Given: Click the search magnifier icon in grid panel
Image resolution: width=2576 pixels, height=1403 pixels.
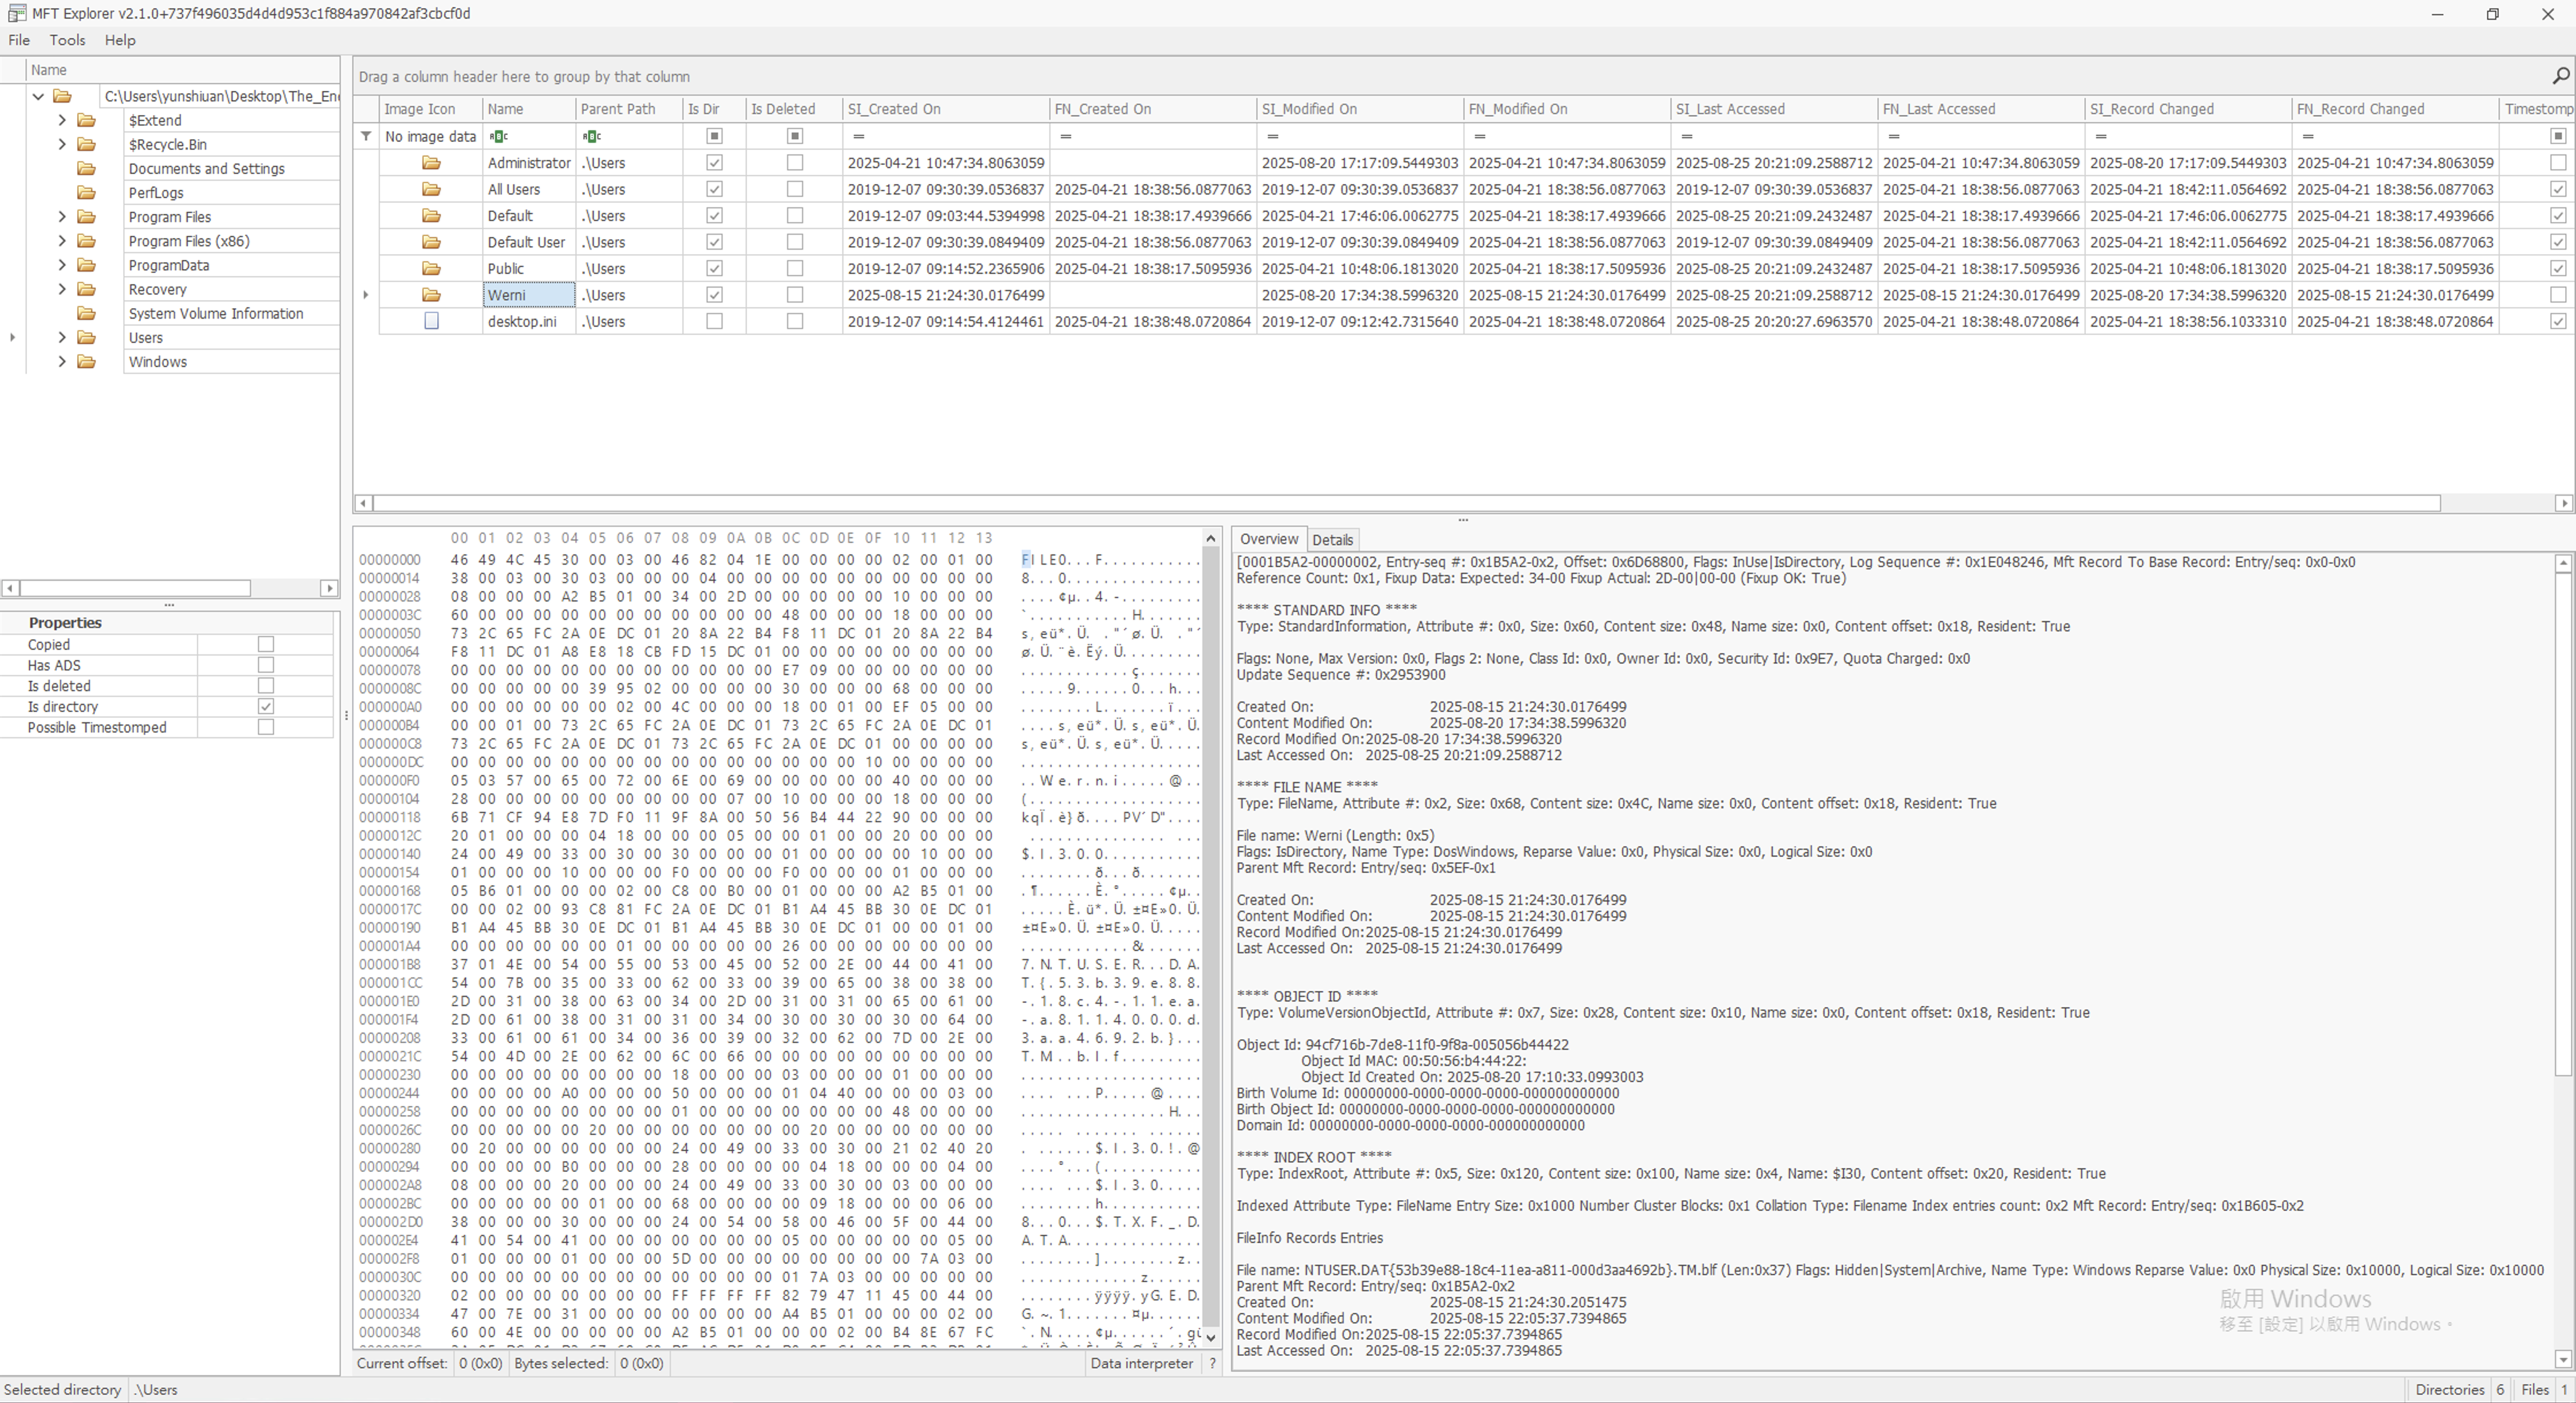Looking at the screenshot, I should (2560, 76).
